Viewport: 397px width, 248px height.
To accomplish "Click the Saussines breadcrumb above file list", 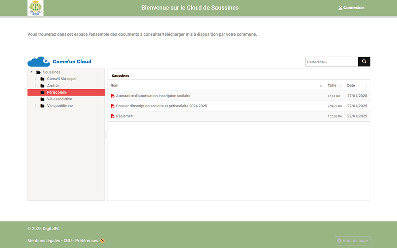I will click(120, 76).
